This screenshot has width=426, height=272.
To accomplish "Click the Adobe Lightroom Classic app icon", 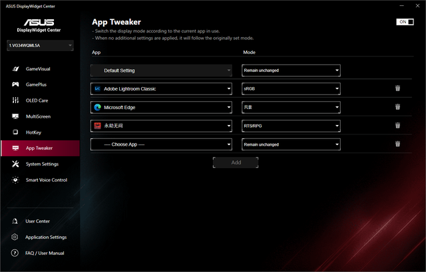I will coord(98,88).
